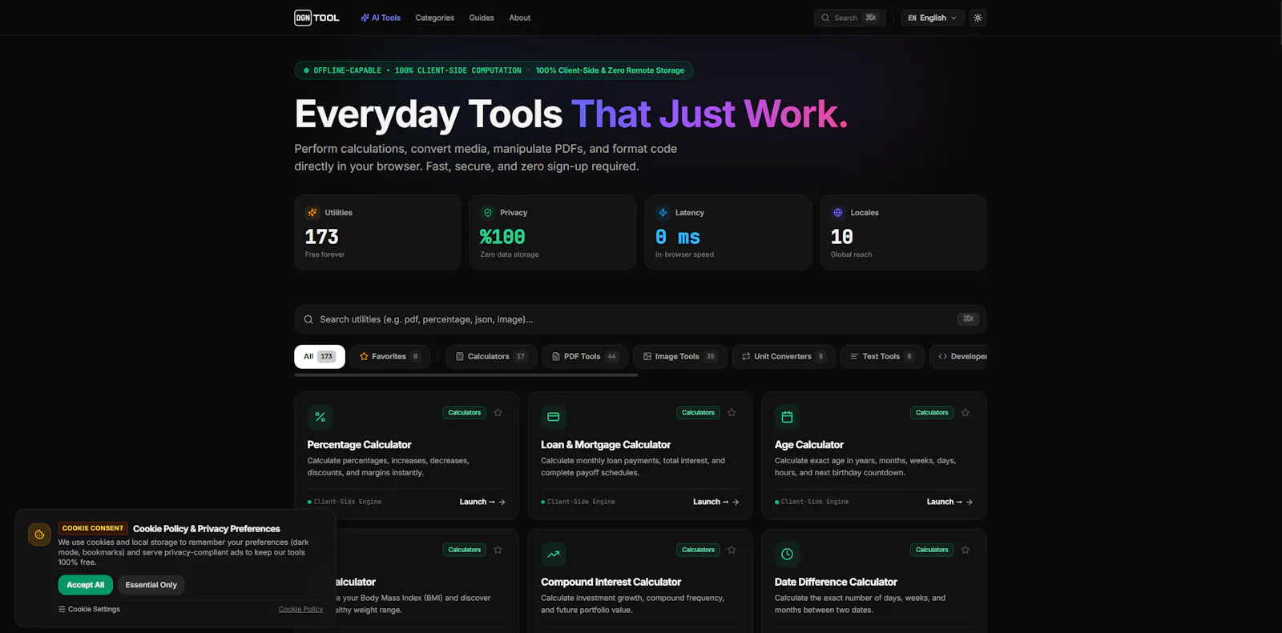Select the Image Tools filter tab
This screenshot has width=1282, height=633.
tap(680, 357)
